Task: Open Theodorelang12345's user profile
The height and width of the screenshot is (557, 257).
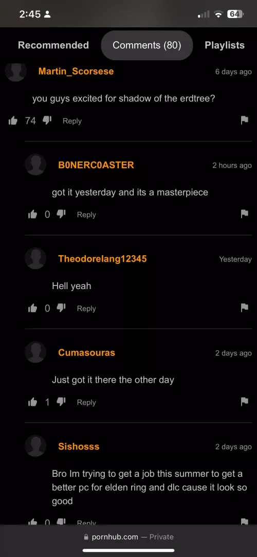Action: 102,259
